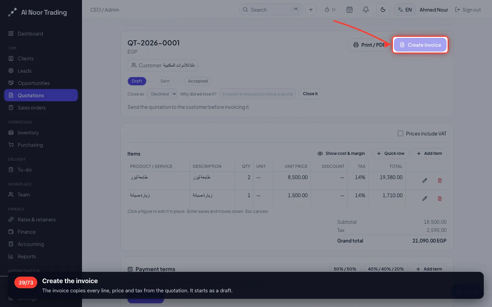Open the Dashboard page in the sidebar
Image resolution: width=492 pixels, height=307 pixels.
(x=41, y=33)
